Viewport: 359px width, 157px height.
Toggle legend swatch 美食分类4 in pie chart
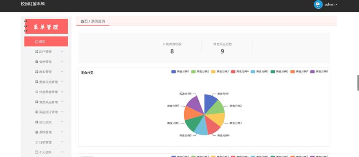click(x=233, y=72)
